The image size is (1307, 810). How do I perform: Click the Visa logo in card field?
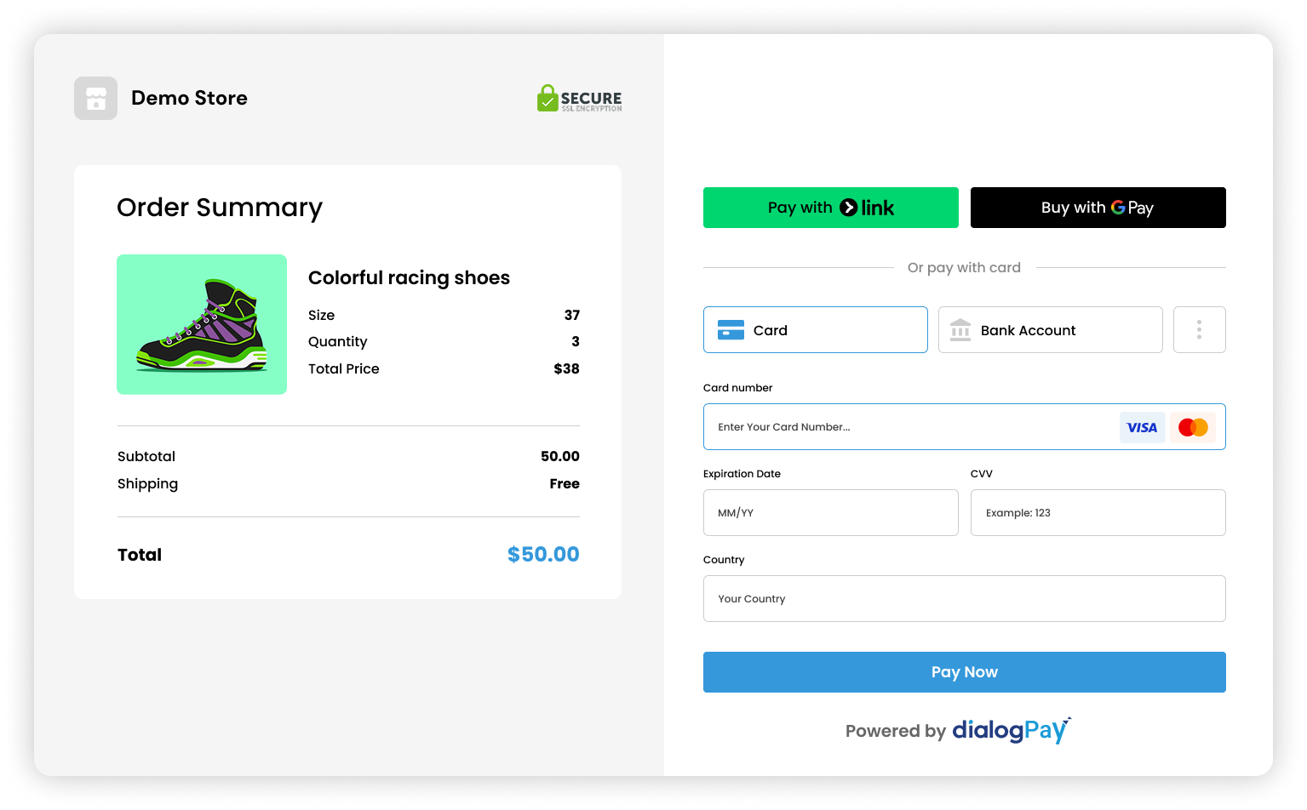1142,427
